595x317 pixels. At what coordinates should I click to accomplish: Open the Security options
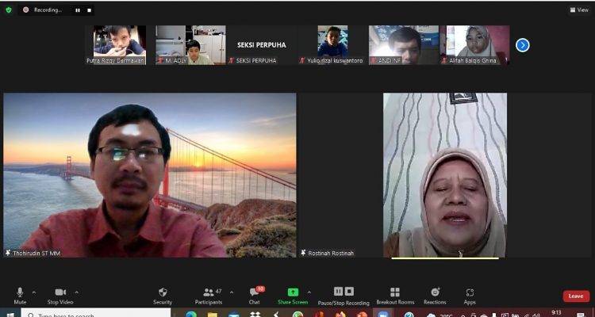162,294
